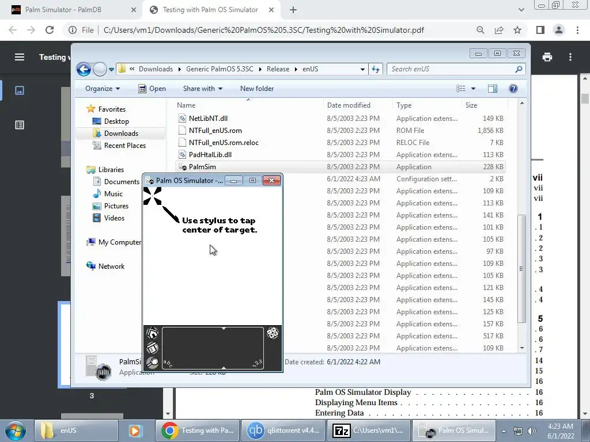590x442 pixels.
Task: Select Downloads in Favorites navigation
Action: pos(121,134)
